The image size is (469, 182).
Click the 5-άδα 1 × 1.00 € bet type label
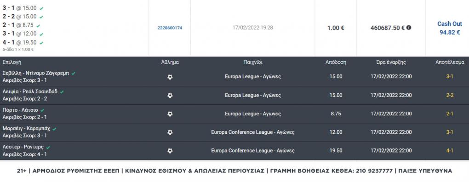coord(18,50)
